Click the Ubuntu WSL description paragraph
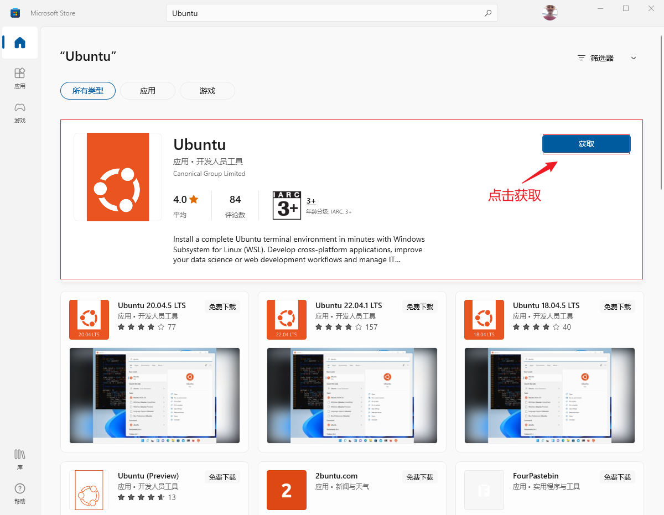The image size is (664, 515). click(299, 249)
